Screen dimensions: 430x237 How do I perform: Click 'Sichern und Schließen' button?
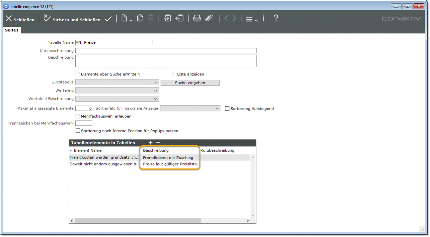72,19
